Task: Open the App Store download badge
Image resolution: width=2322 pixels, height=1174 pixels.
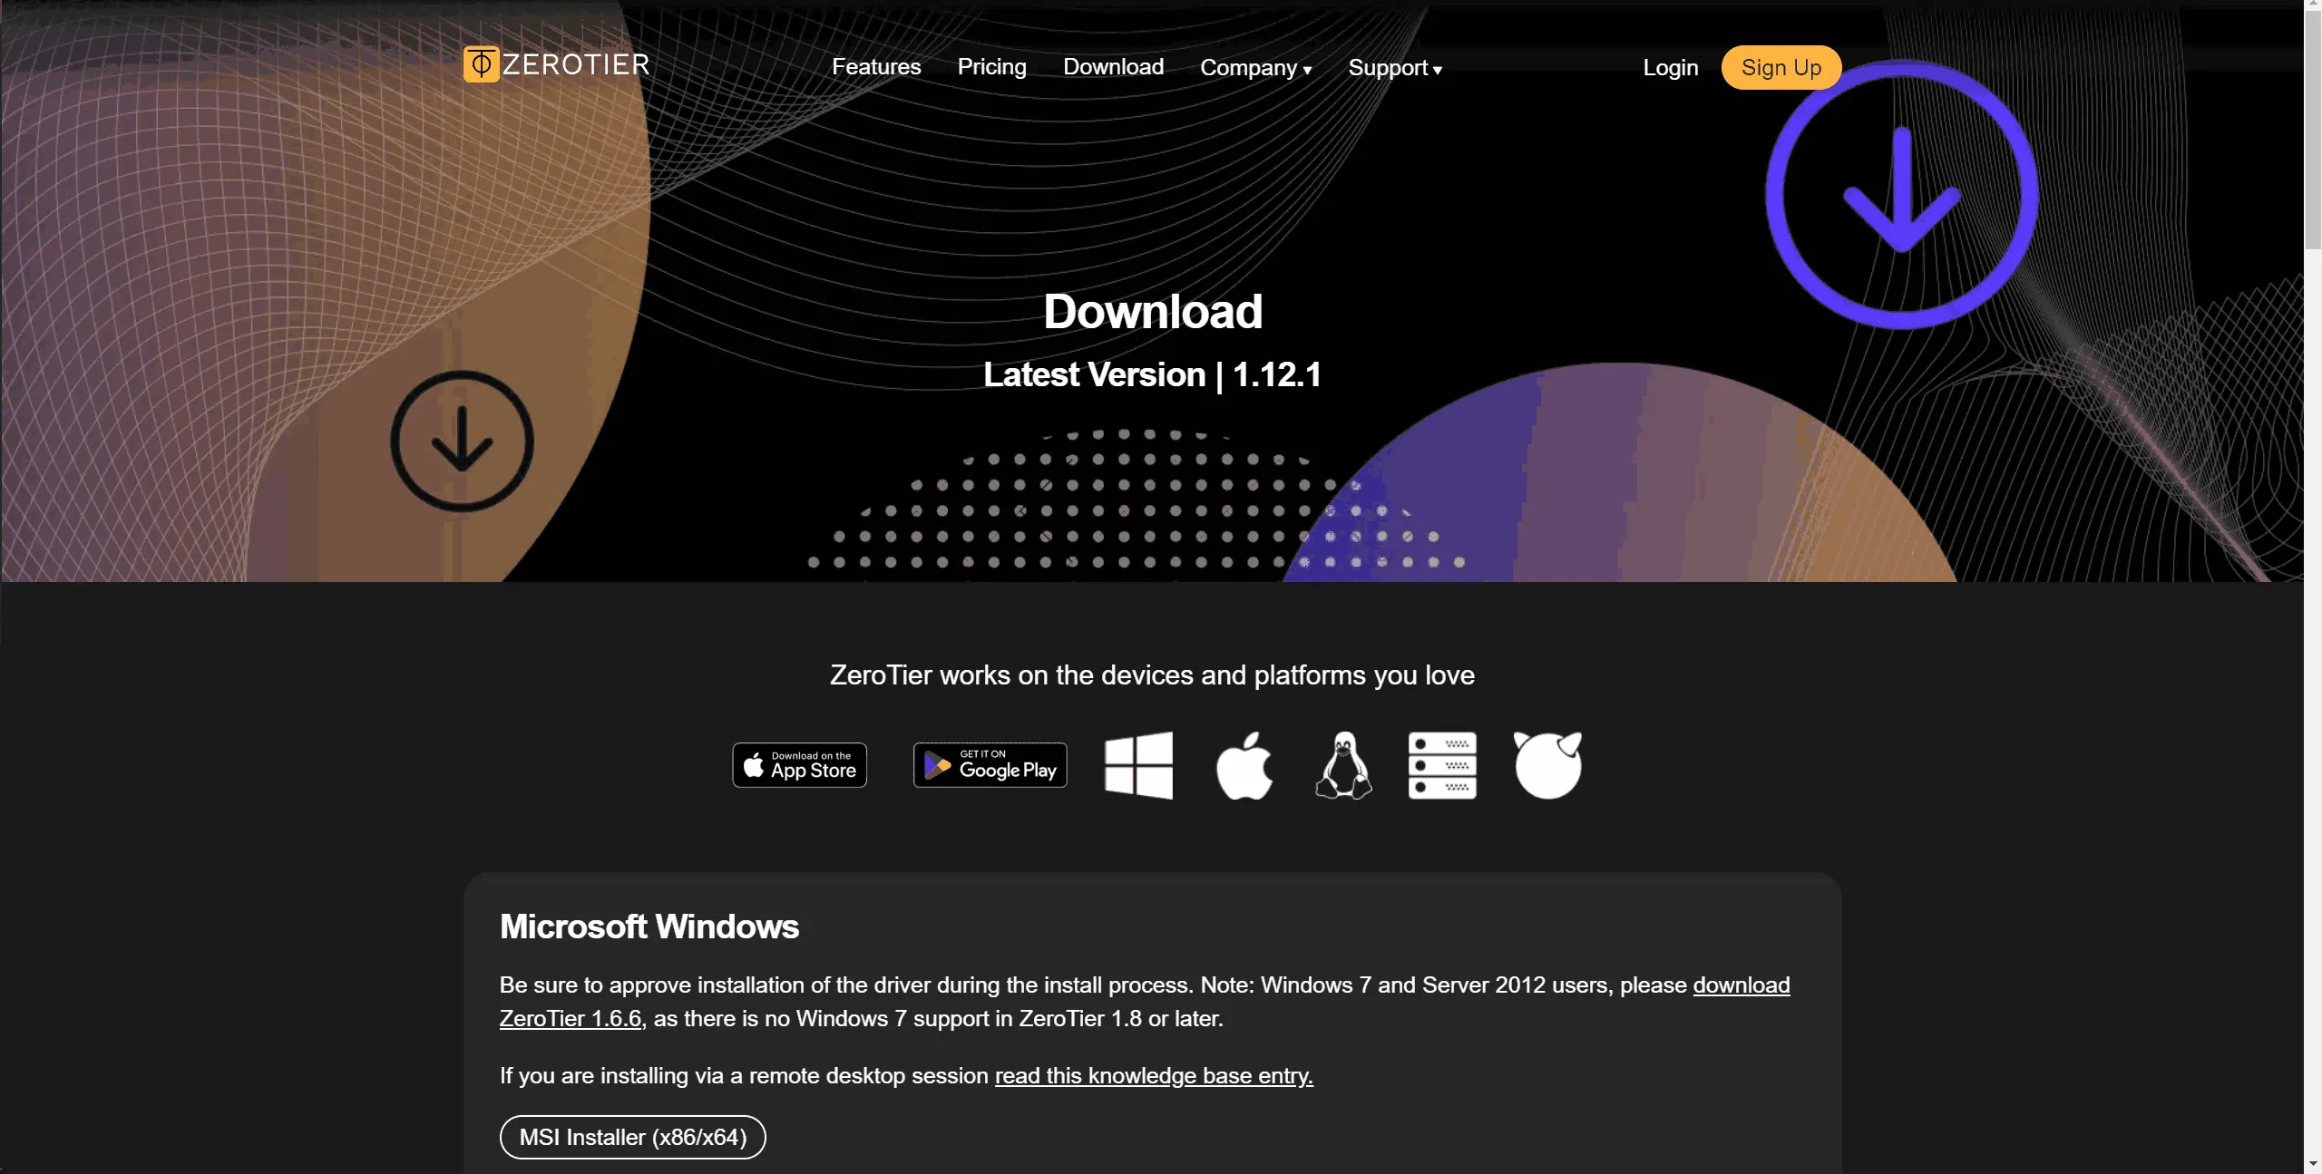Action: pos(799,765)
